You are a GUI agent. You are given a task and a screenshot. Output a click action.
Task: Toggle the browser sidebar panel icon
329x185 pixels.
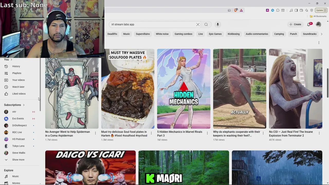click(296, 10)
